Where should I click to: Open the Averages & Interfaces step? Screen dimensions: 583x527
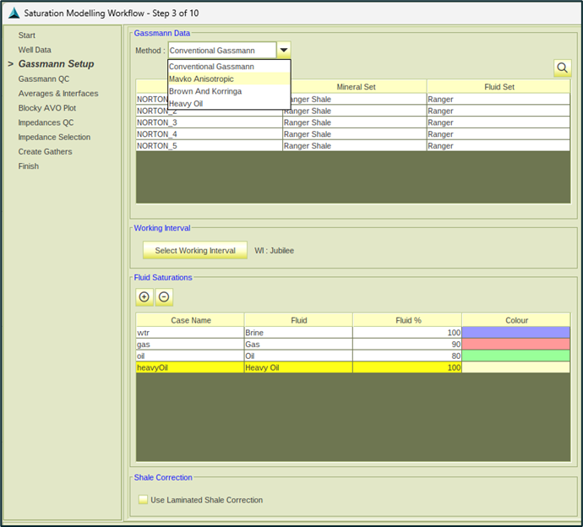tap(58, 93)
